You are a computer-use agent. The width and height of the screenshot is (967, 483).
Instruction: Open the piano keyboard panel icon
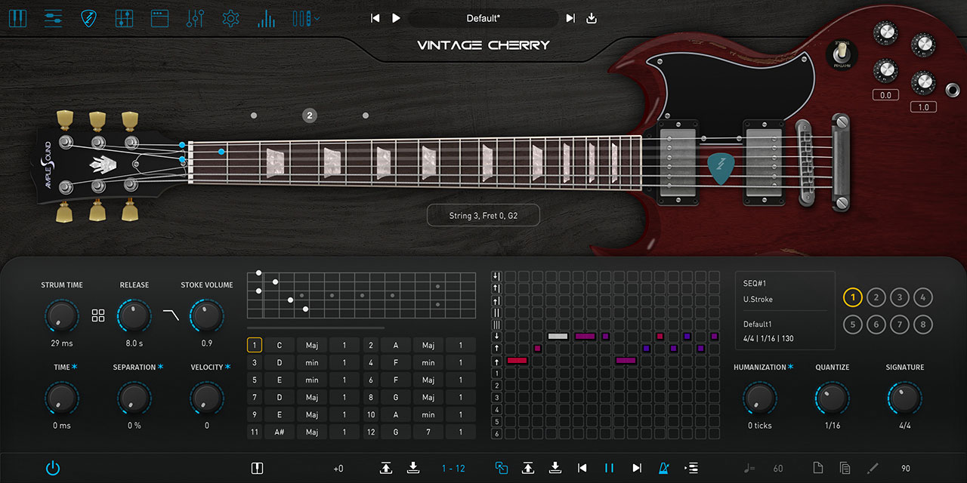point(17,18)
